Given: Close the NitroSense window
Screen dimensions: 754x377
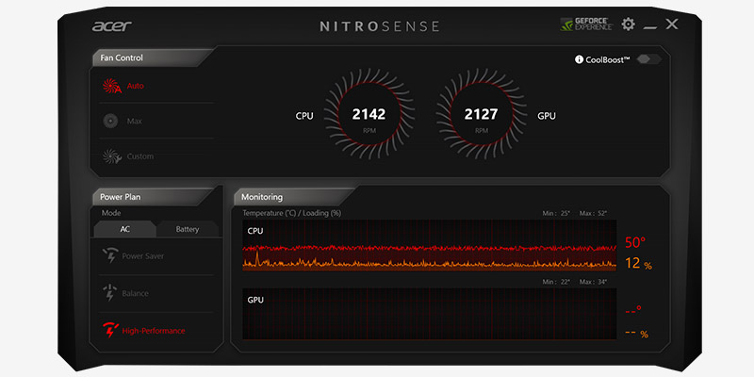Looking at the screenshot, I should click(672, 24).
